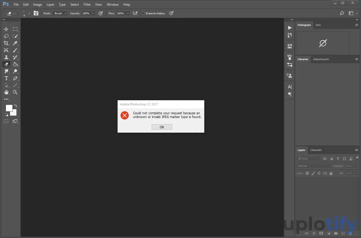Image resolution: width=361 pixels, height=238 pixels.
Task: Select the Horizontal Type tool
Action: (x=6, y=78)
